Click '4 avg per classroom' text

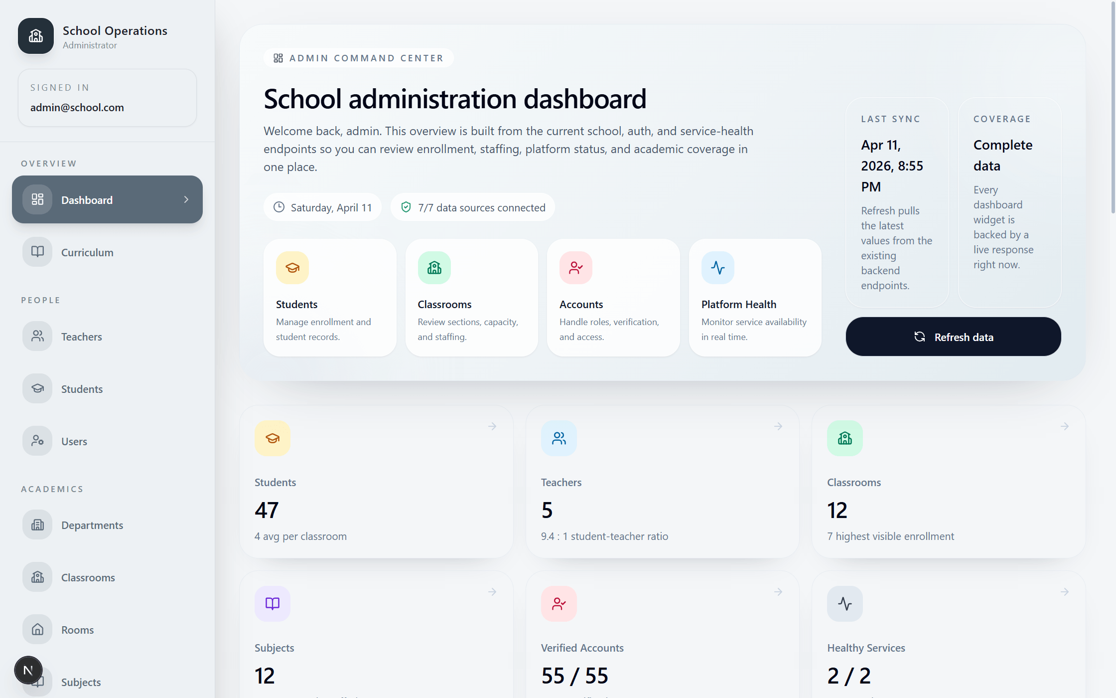point(300,536)
